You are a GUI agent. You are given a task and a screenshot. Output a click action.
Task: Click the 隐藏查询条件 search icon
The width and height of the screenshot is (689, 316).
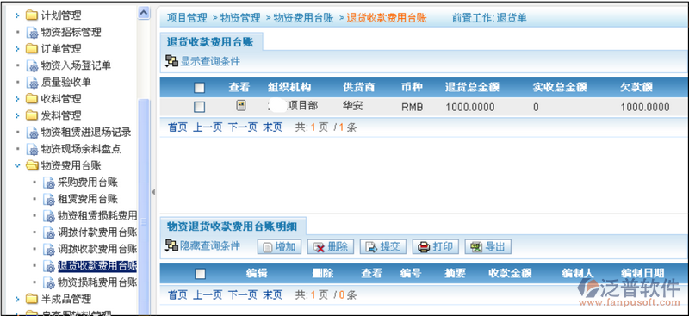(x=171, y=245)
